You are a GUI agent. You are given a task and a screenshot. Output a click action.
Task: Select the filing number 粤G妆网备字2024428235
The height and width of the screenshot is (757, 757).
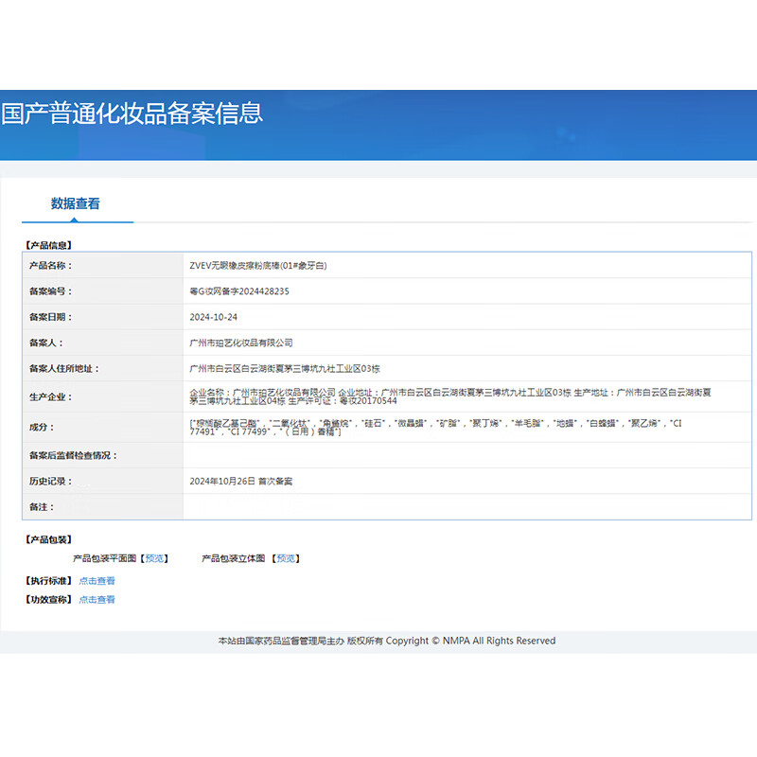coord(239,291)
